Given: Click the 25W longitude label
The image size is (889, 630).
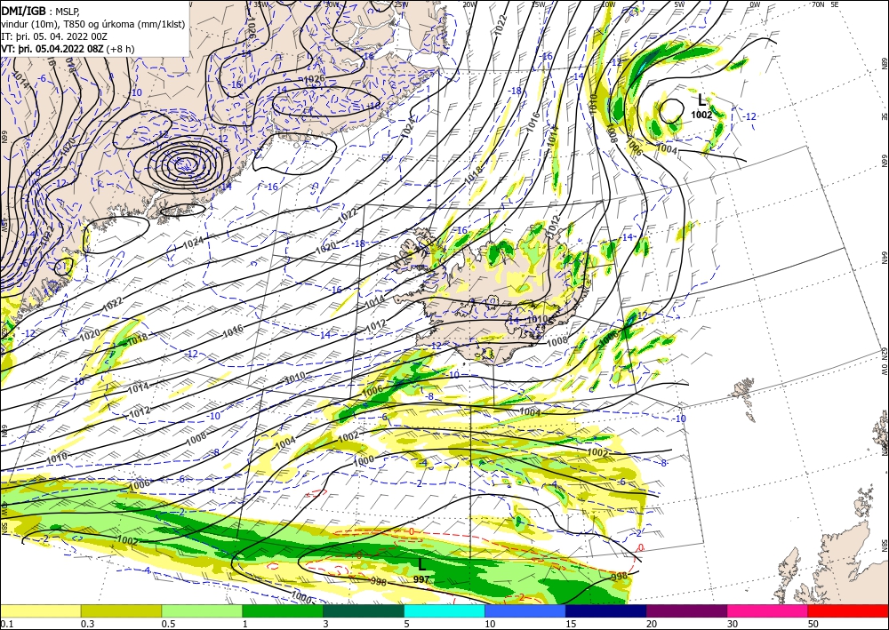Looking at the screenshot, I should [x=400, y=4].
